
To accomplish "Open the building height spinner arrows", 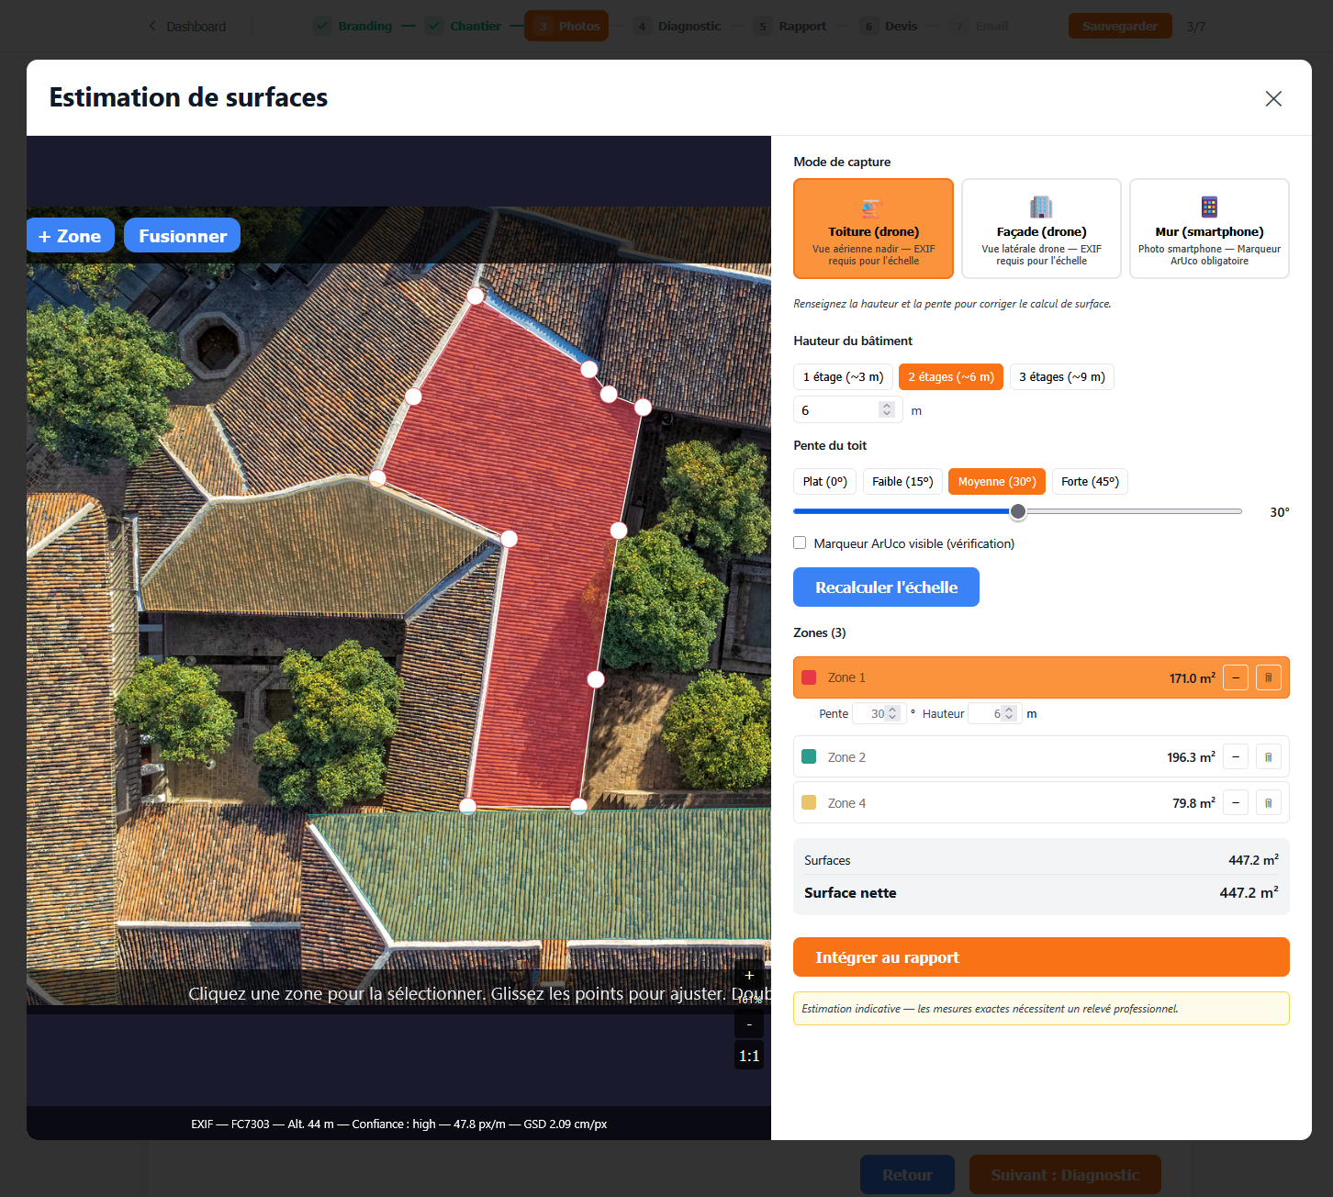I will click(x=885, y=409).
